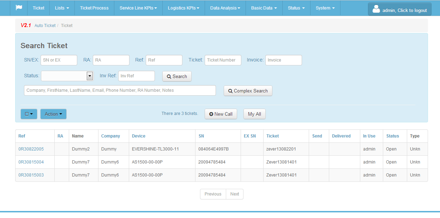Toggle the select-all checkbox button
440x218 pixels.
coord(29,114)
